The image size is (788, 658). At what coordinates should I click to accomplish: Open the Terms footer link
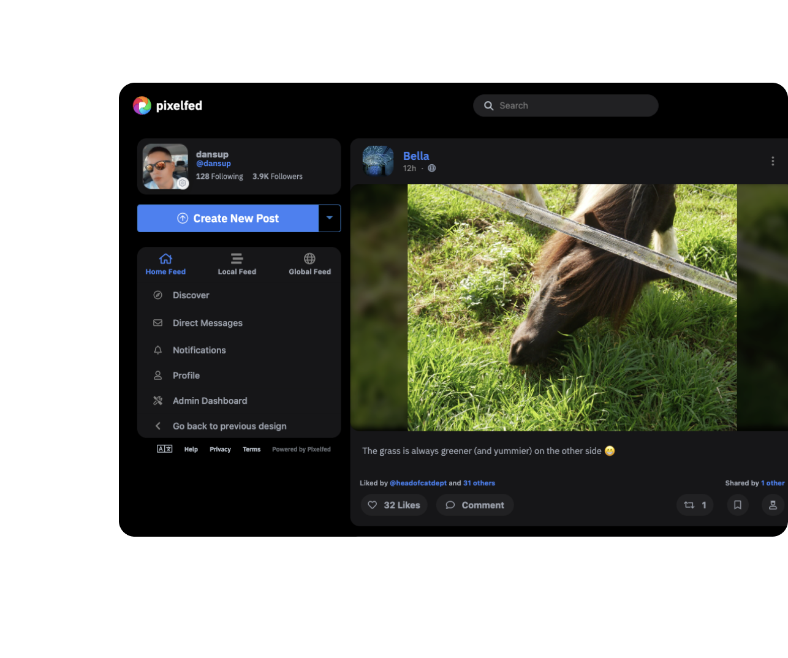[251, 449]
